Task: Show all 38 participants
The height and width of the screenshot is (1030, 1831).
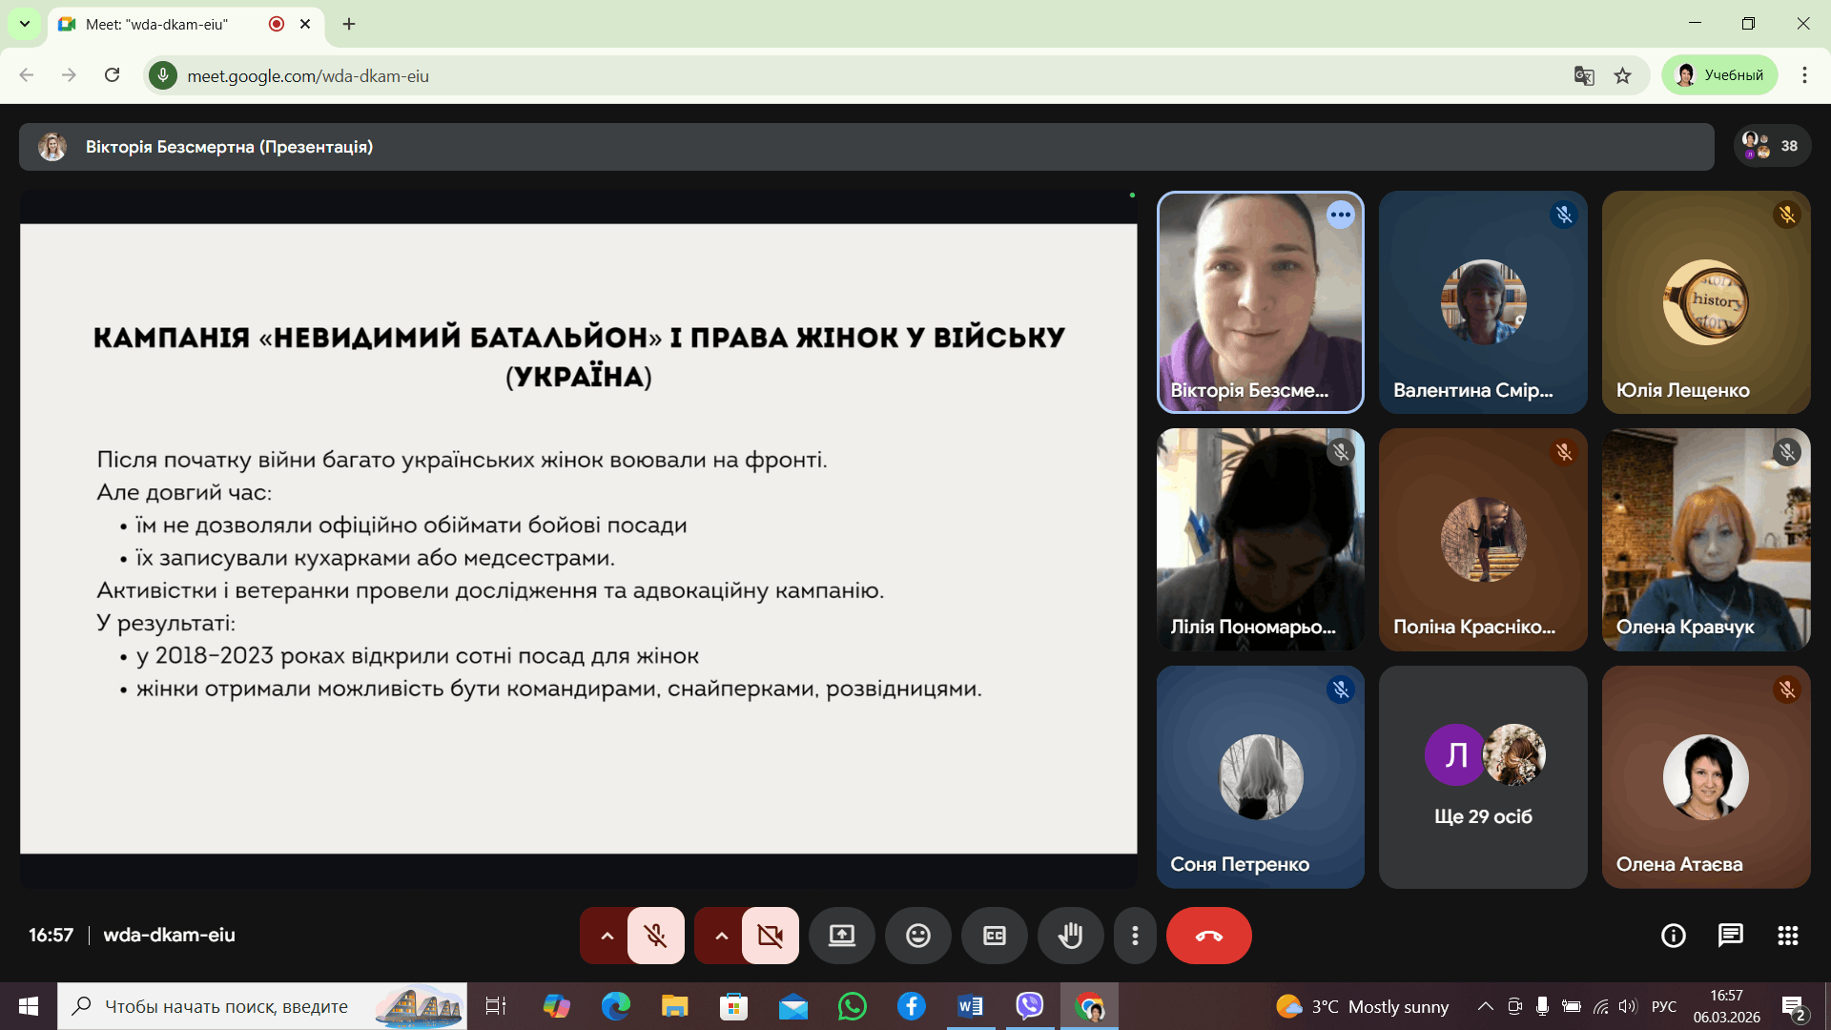Action: click(x=1771, y=146)
